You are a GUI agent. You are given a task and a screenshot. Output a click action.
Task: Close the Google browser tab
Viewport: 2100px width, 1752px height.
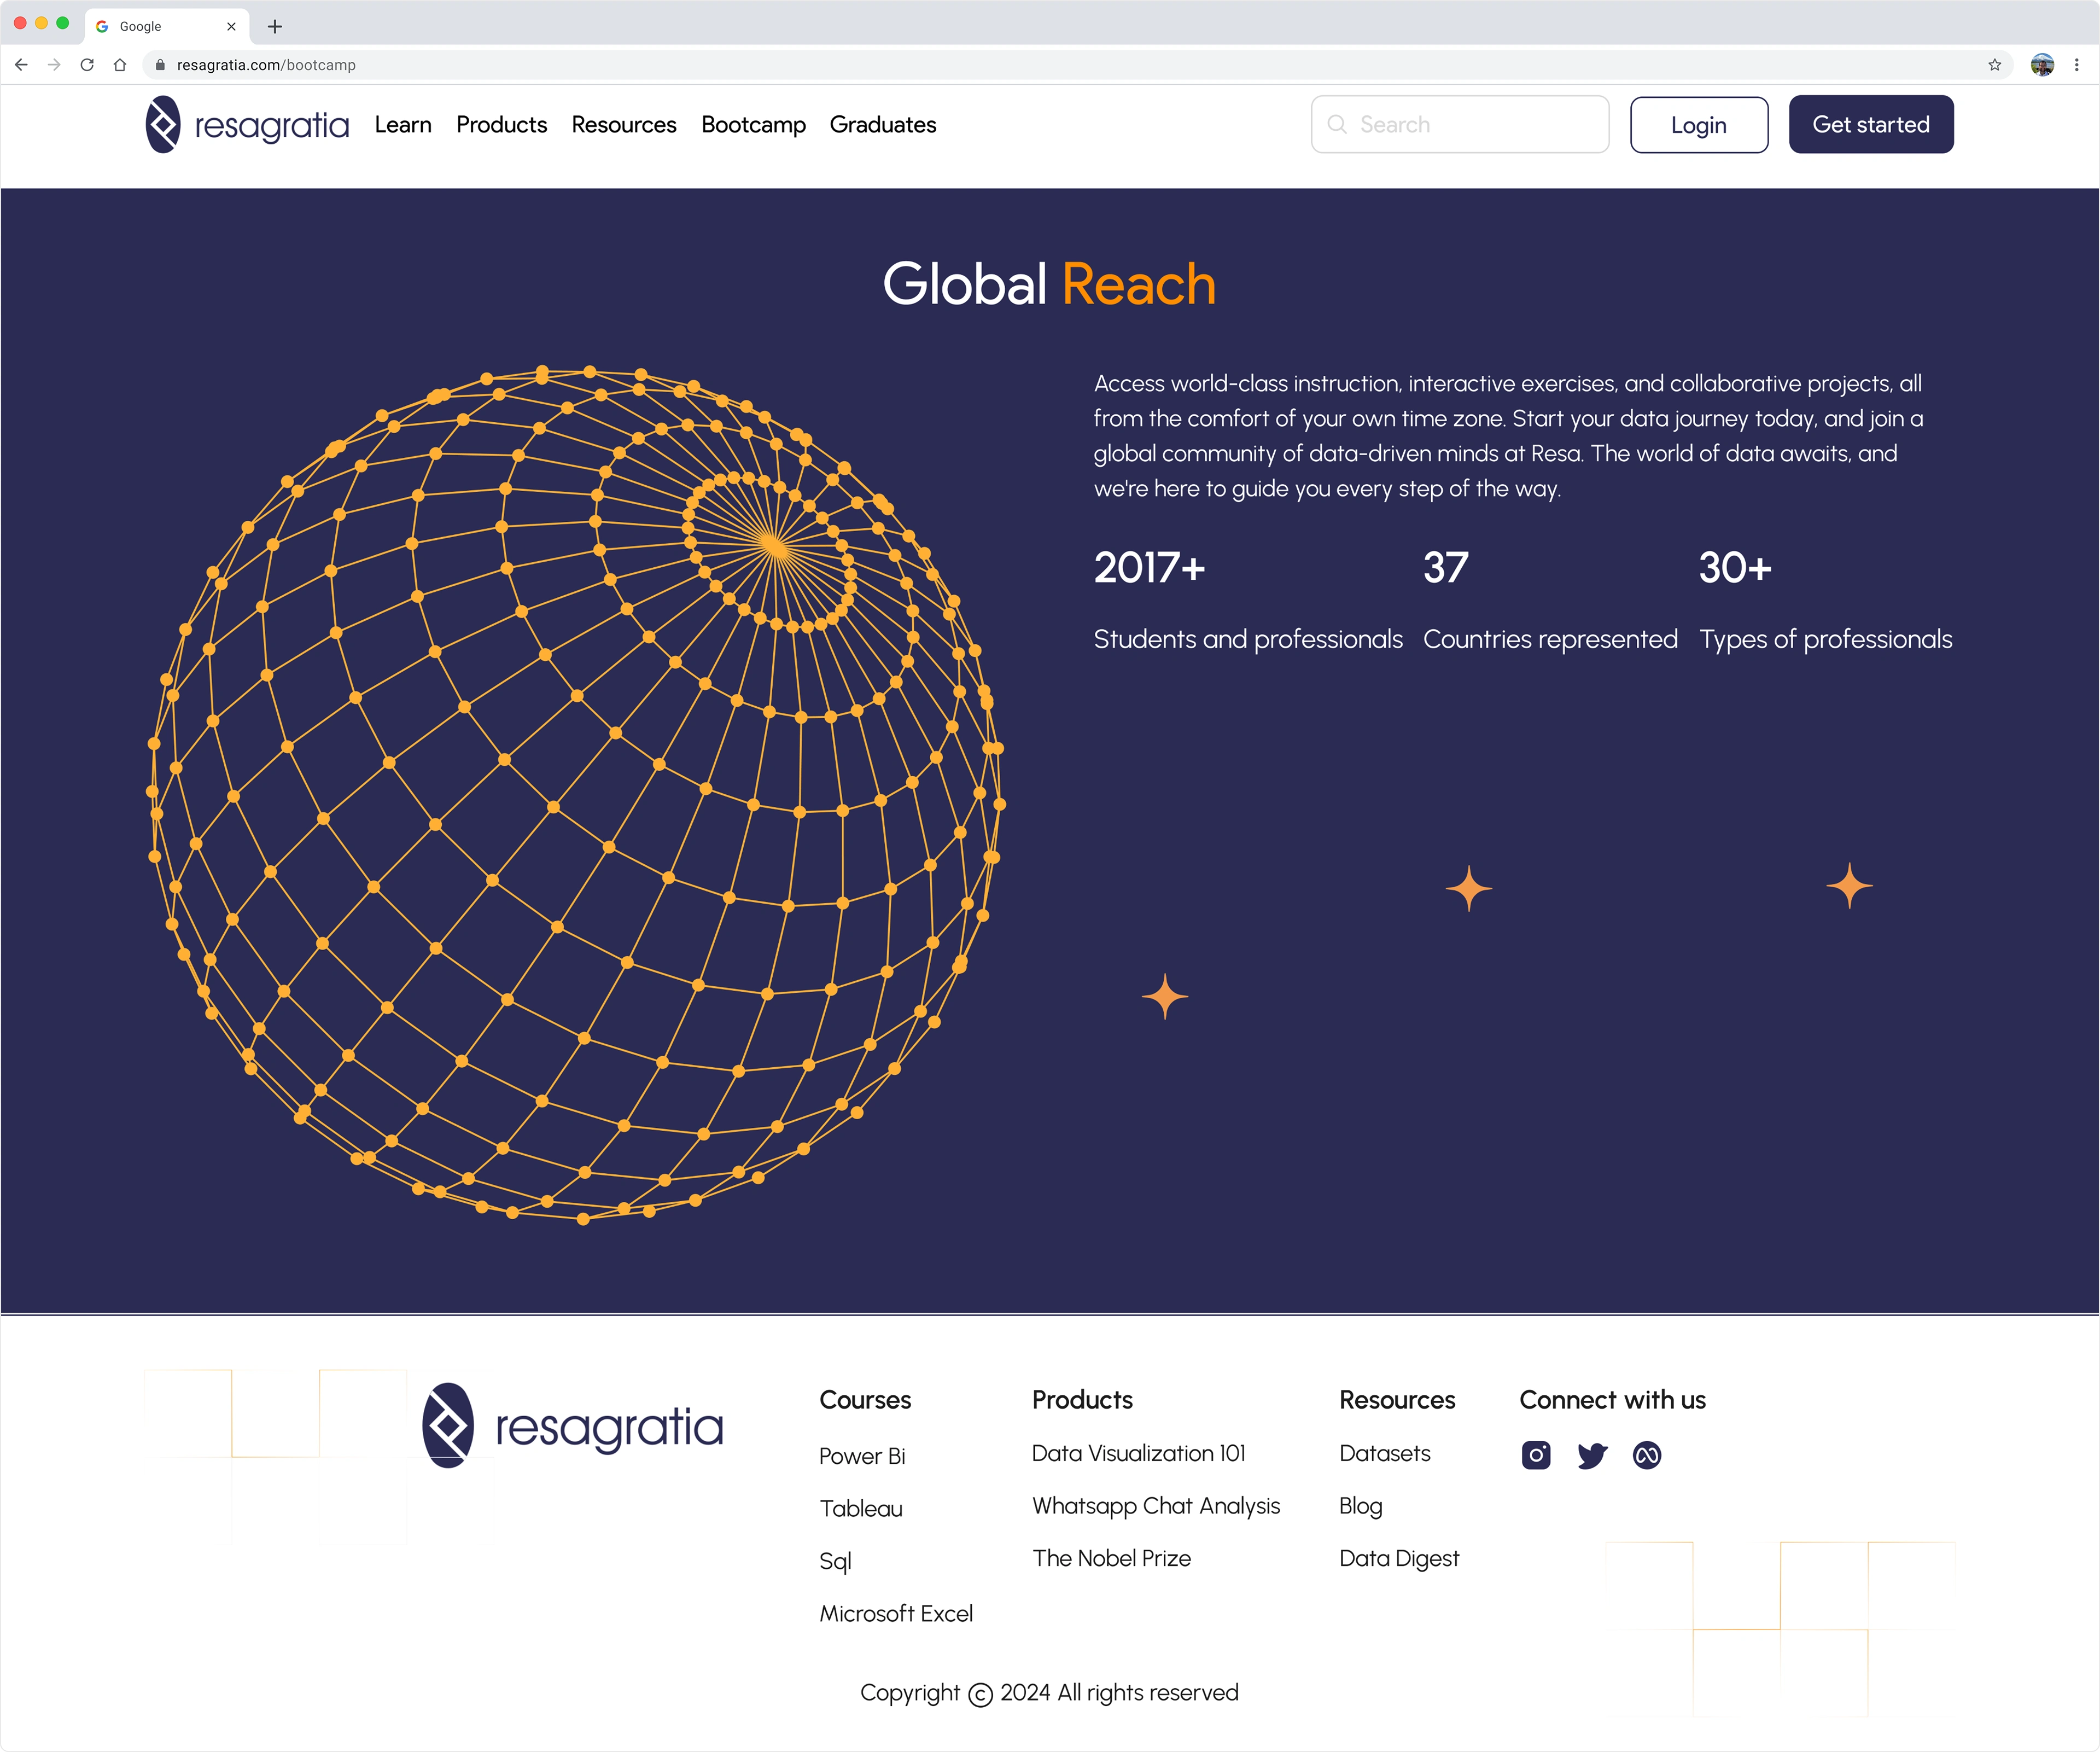tap(231, 26)
